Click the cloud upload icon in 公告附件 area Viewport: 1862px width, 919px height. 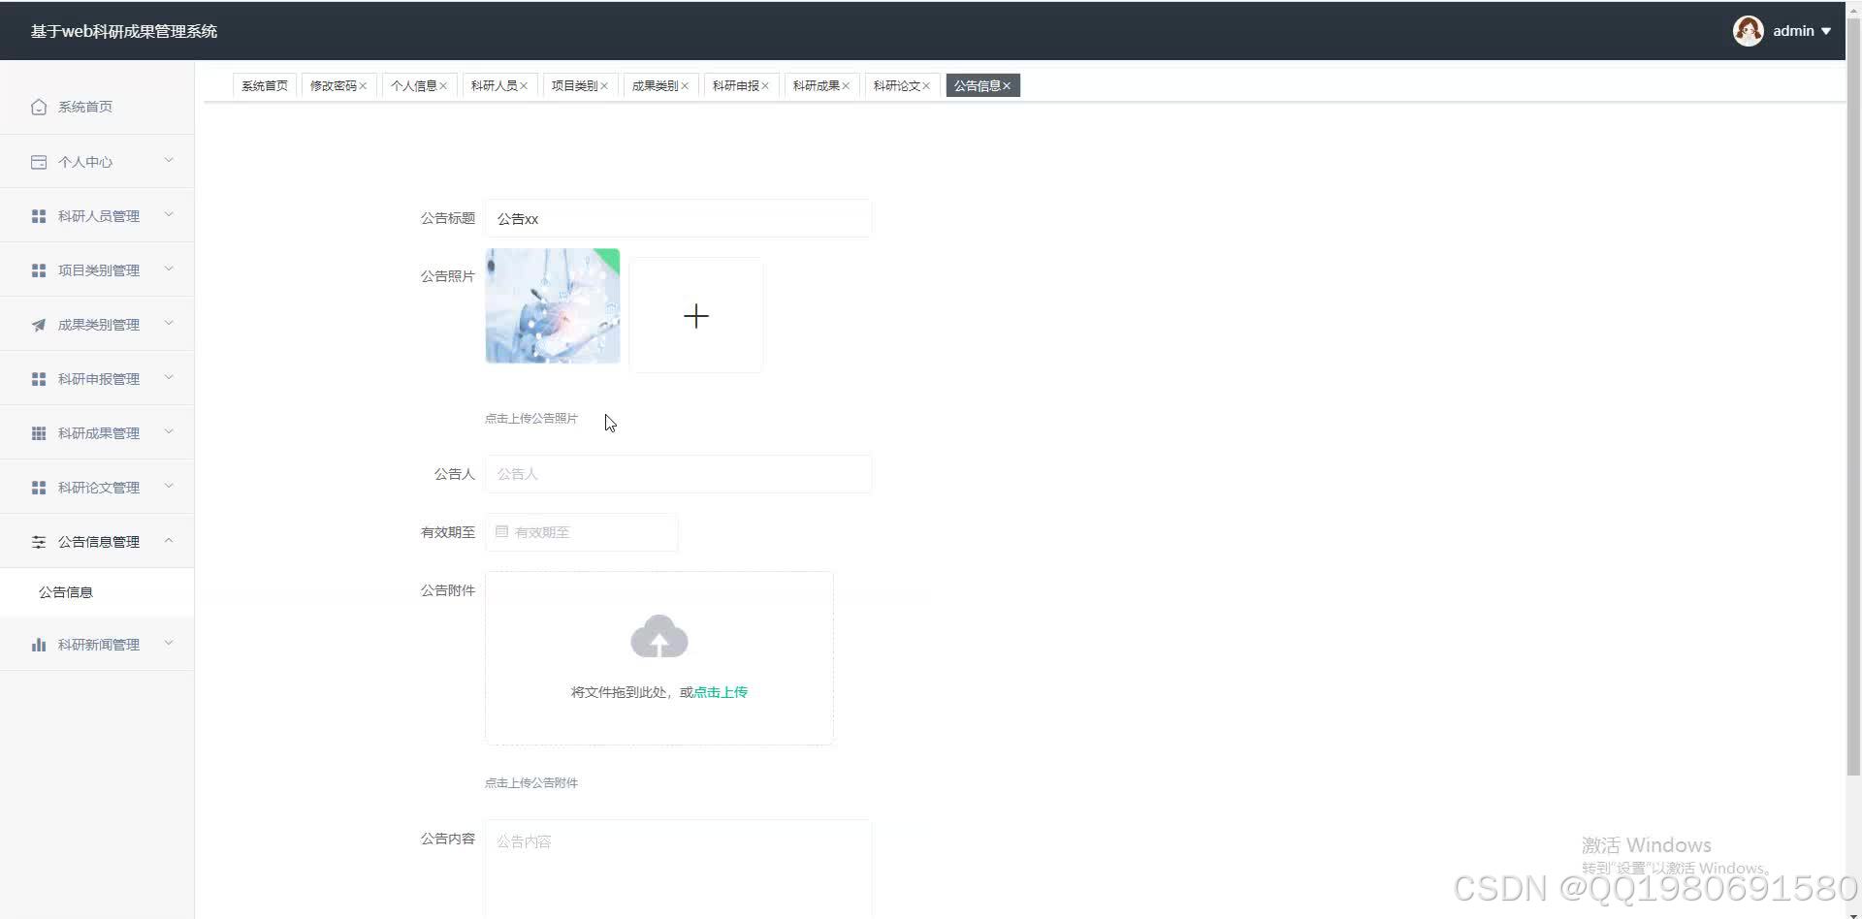pyautogui.click(x=658, y=636)
